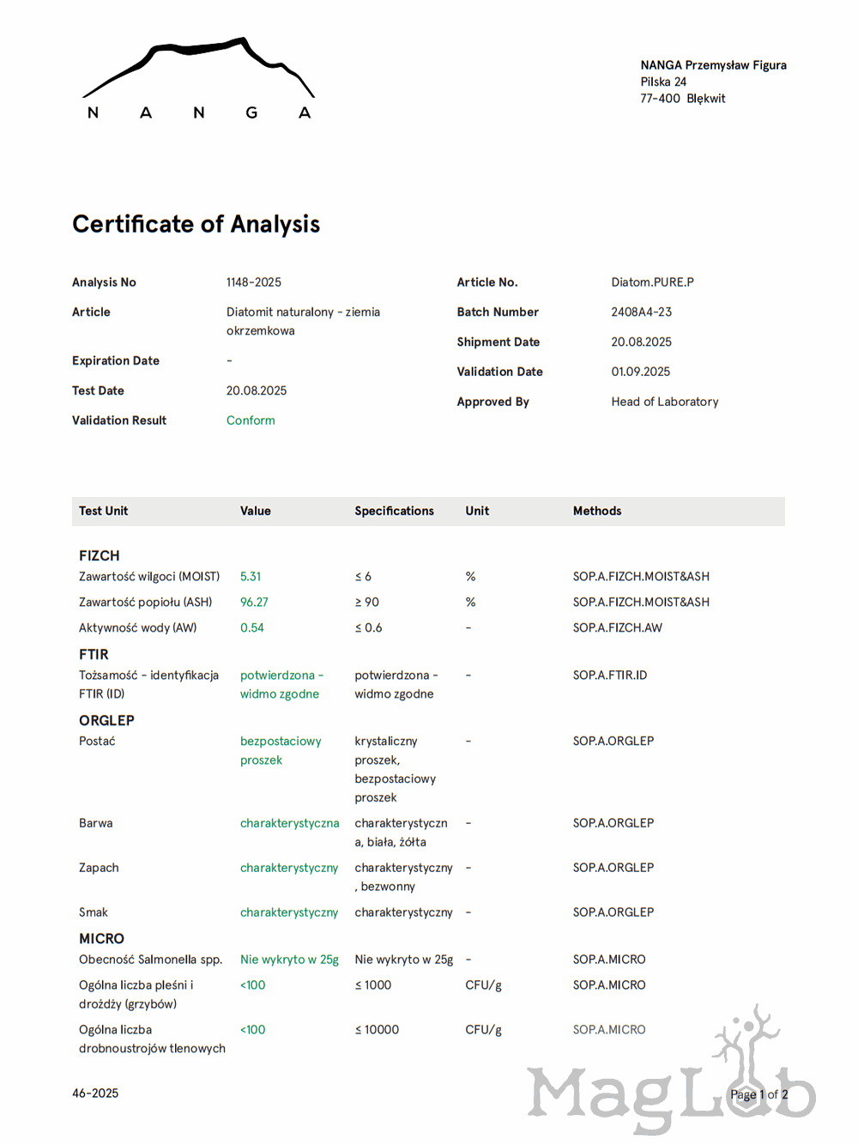Click the Specifications column header

[394, 511]
